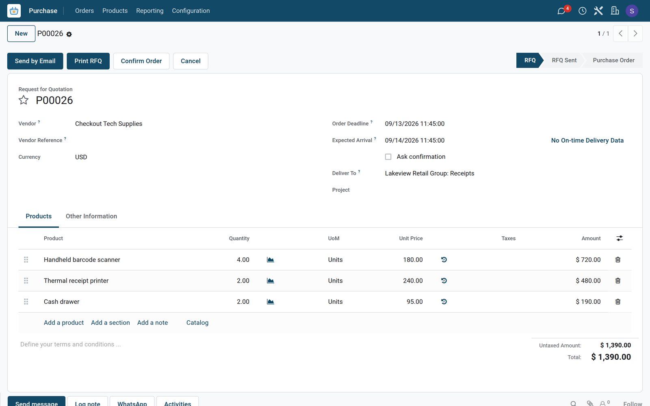Switch to the Other Information tab
This screenshot has height=406, width=650.
tap(91, 216)
